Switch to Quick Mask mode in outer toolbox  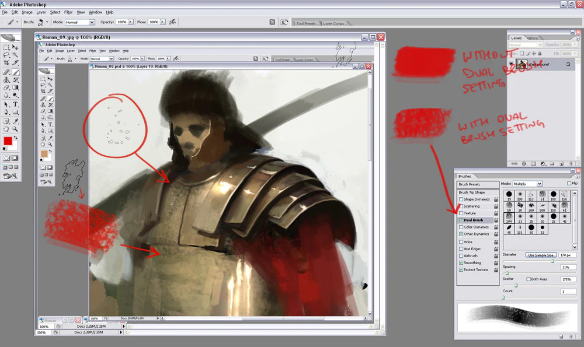15,158
